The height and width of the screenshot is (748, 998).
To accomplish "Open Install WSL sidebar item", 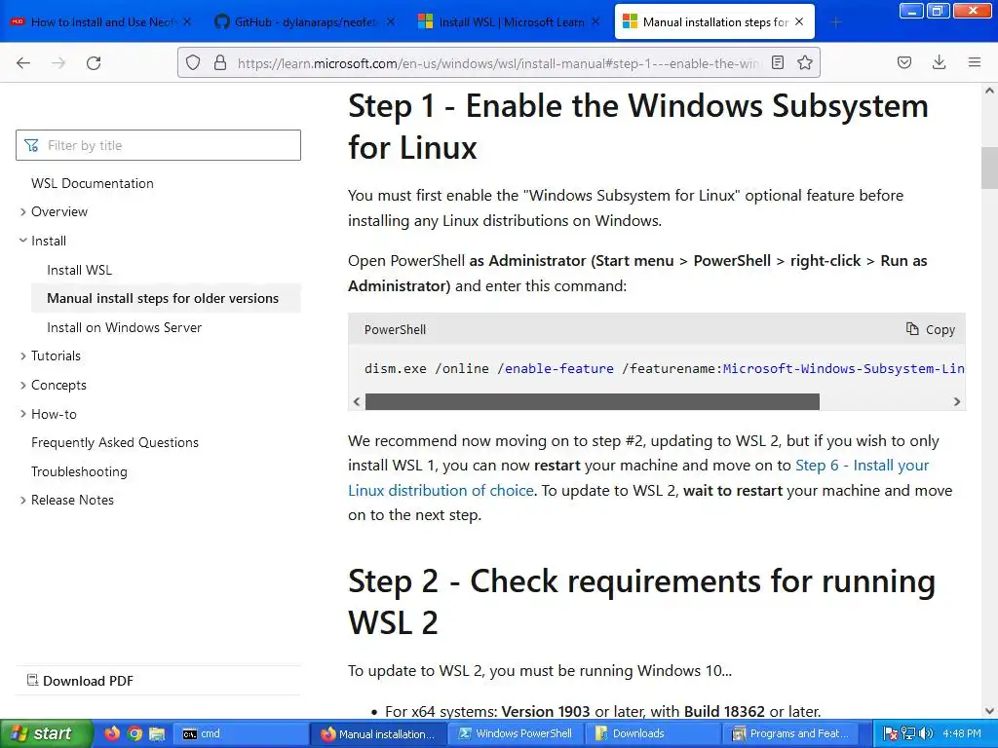I will pos(80,270).
